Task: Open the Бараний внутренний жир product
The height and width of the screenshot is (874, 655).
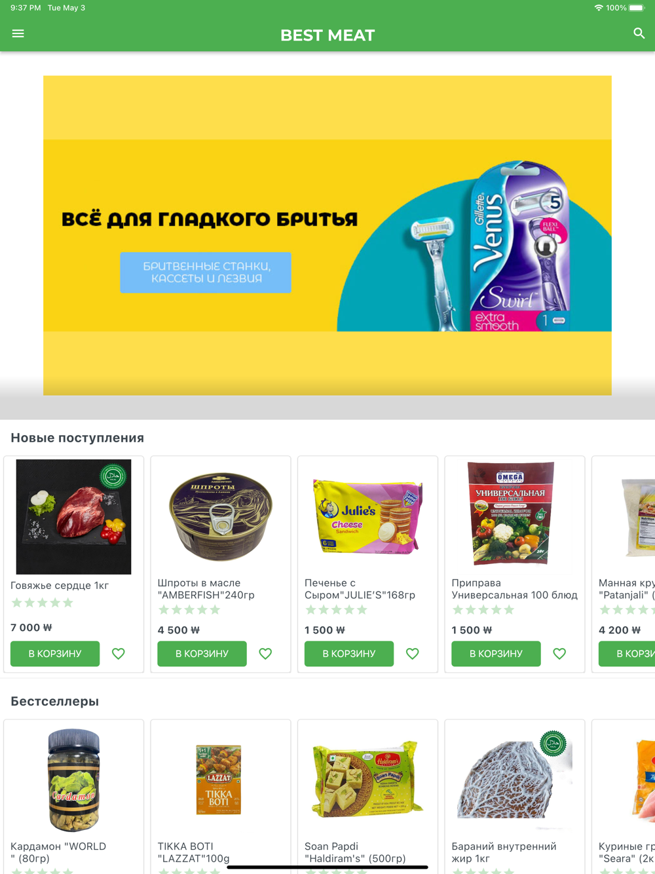Action: [x=514, y=778]
